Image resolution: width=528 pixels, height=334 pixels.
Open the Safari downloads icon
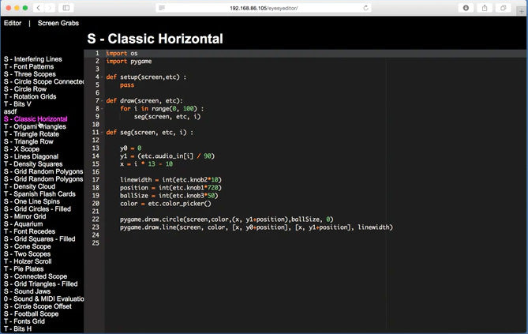click(466, 7)
